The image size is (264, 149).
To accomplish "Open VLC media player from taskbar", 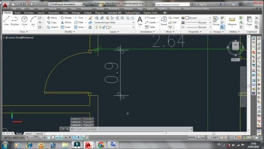I will (41, 145).
